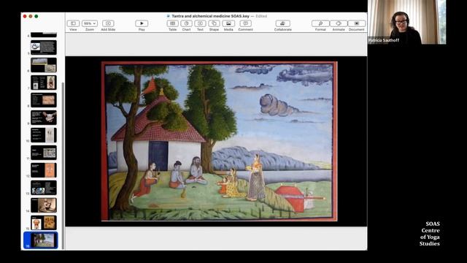Select slide 7 thumbnail in navigator
Image resolution: width=467 pixels, height=263 pixels.
click(44, 83)
